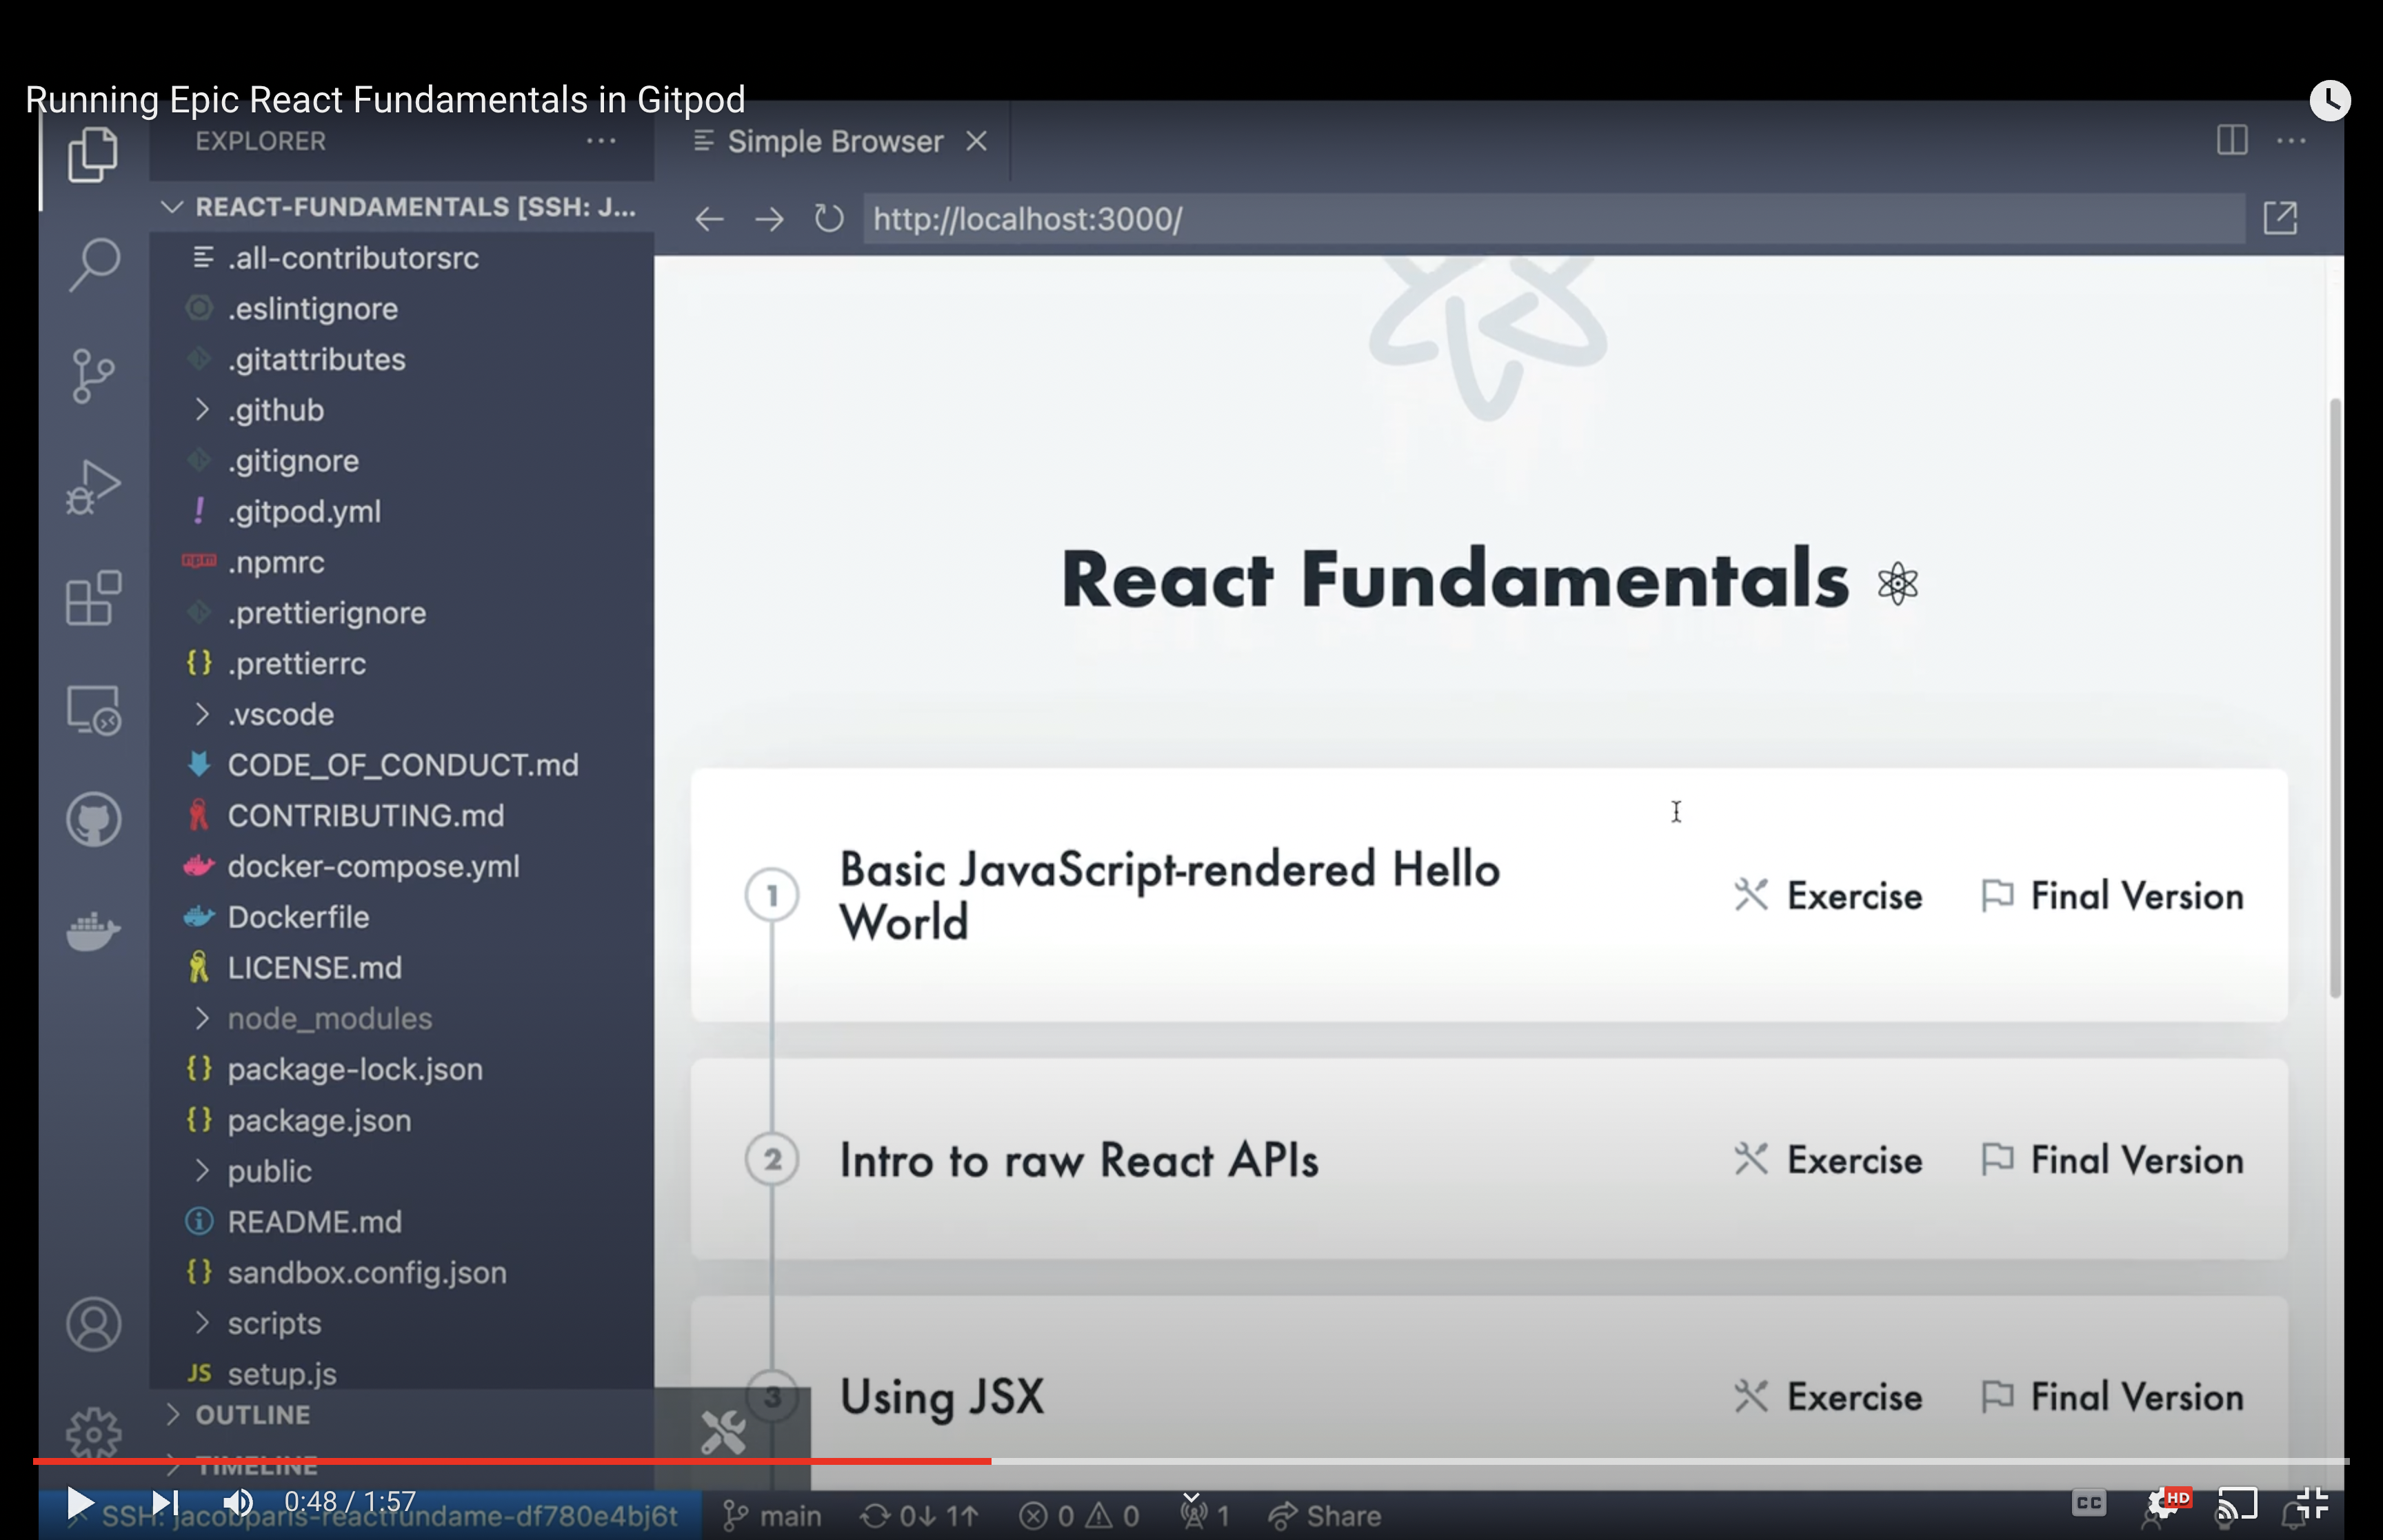Expand the public folder
Image resolution: width=2383 pixels, height=1540 pixels.
401,1171
